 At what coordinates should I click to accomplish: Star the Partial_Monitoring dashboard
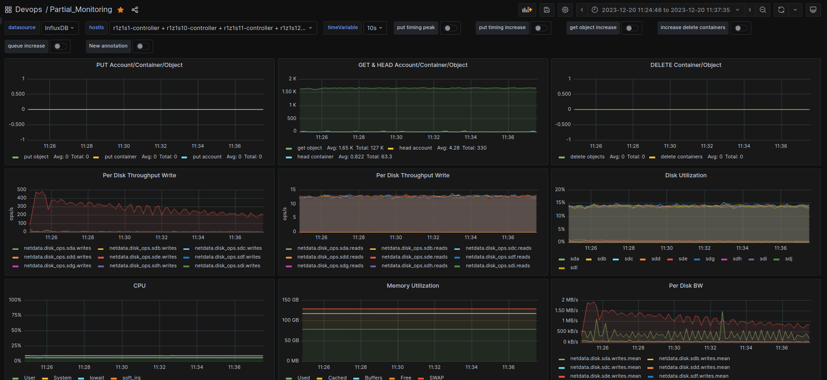click(x=121, y=10)
